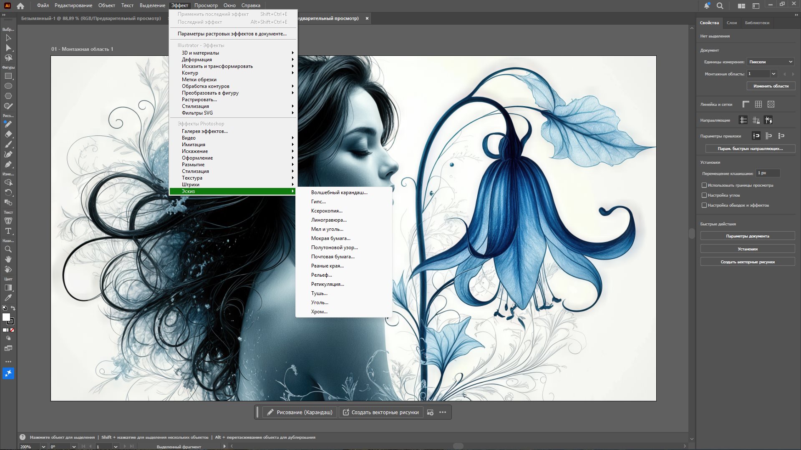Screen dimensions: 801x450
Task: Pick the Eraser tool
Action: pos(8,134)
